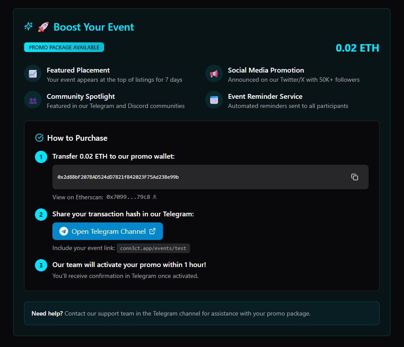The image size is (404, 347).
Task: Click the checkmark icon beside How to Purchase
Action: pos(39,138)
